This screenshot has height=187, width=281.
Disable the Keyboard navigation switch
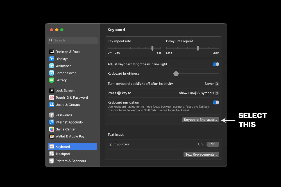click(216, 102)
